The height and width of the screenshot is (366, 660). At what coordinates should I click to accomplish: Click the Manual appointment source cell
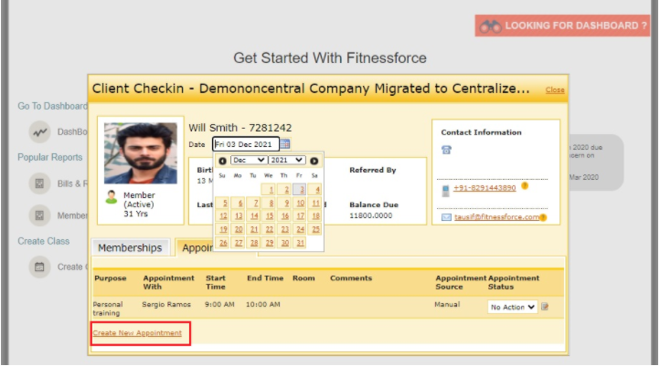coord(447,304)
